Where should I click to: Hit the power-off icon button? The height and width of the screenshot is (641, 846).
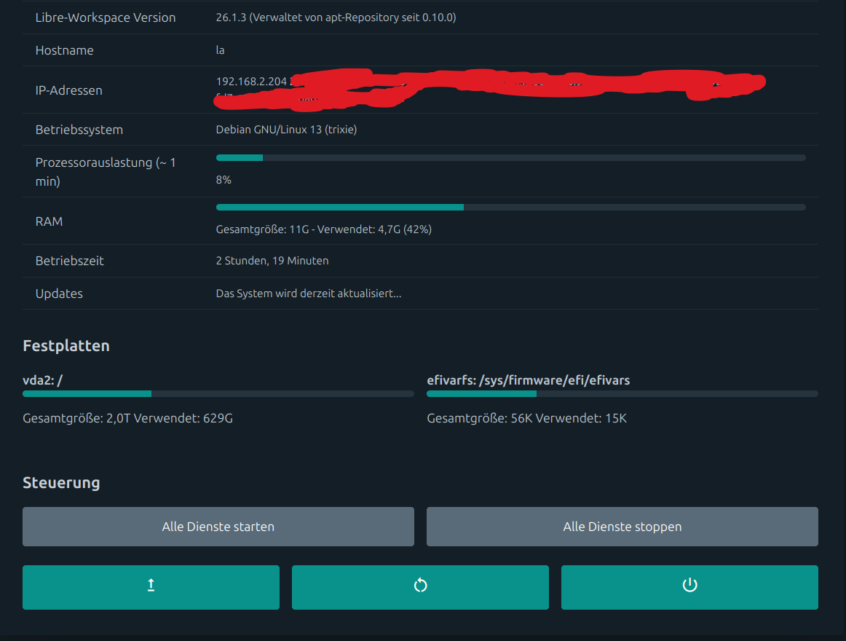(x=689, y=586)
